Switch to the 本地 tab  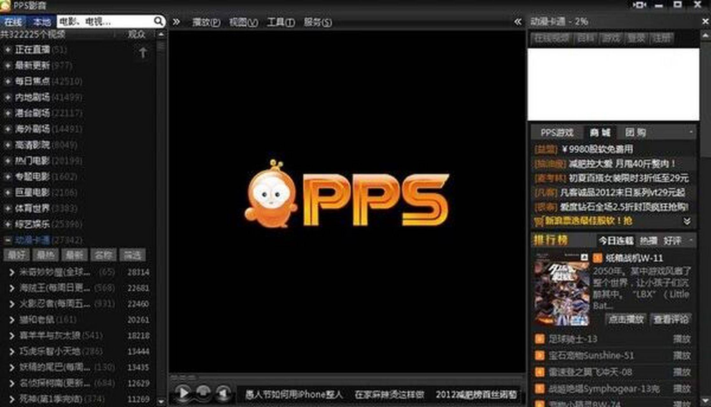click(x=42, y=22)
